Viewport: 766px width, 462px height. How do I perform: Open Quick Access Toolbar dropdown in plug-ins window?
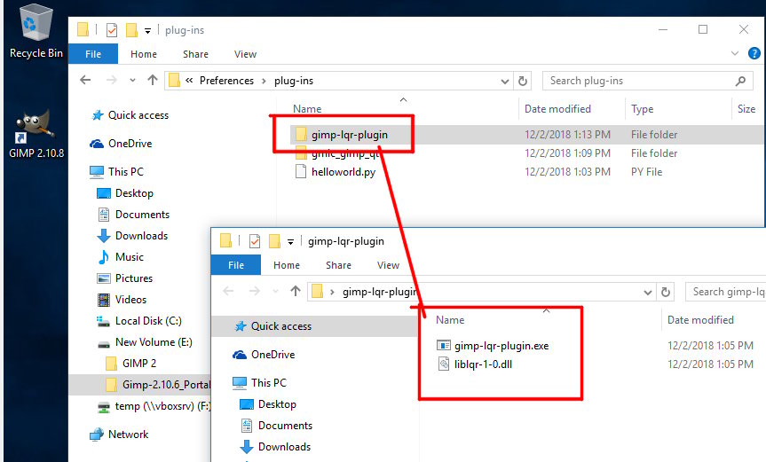click(147, 31)
